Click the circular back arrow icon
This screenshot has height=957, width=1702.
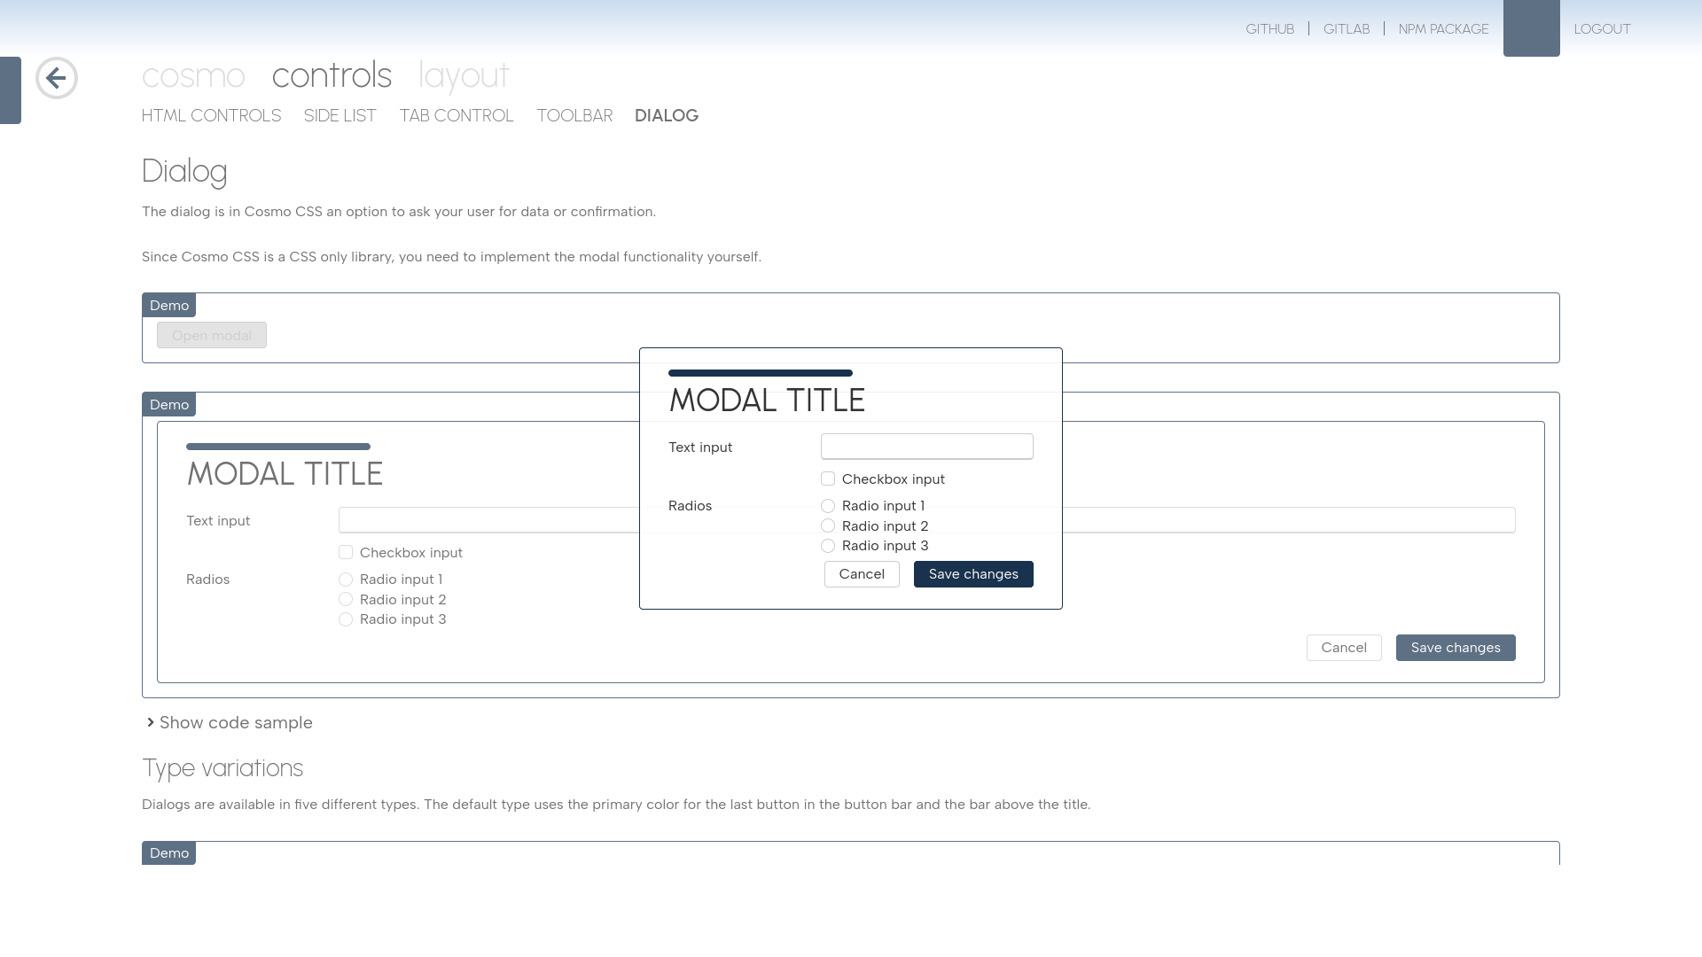57,78
